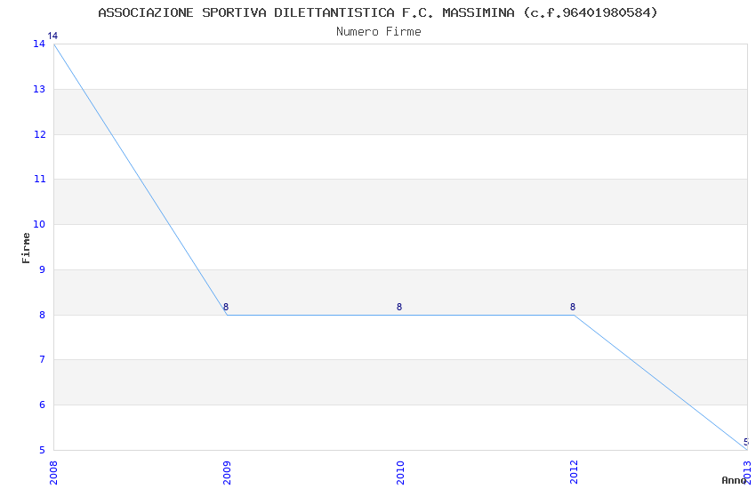Click the y-axis tick label 13
756x489 pixels.
tap(39, 89)
